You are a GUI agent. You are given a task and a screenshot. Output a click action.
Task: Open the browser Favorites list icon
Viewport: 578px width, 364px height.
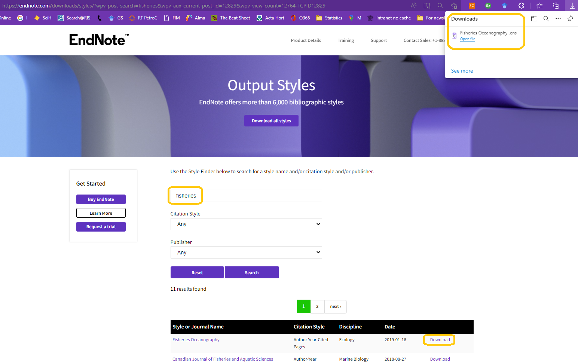[x=539, y=6]
